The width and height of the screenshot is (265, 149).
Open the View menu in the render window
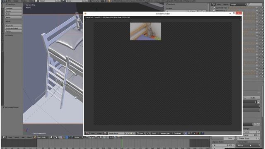(x=93, y=133)
